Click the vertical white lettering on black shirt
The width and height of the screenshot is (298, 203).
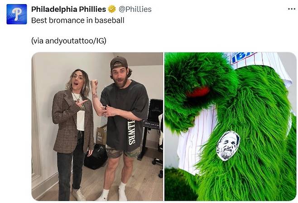(x=131, y=132)
